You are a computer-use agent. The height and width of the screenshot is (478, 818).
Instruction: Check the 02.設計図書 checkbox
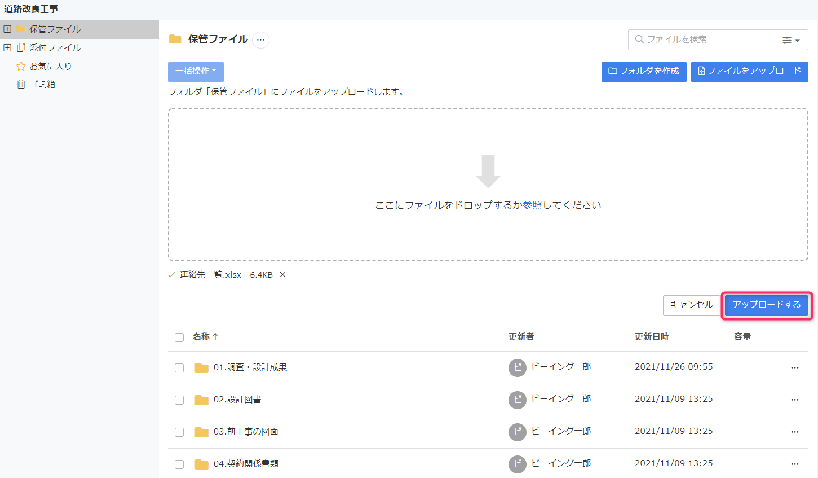179,400
